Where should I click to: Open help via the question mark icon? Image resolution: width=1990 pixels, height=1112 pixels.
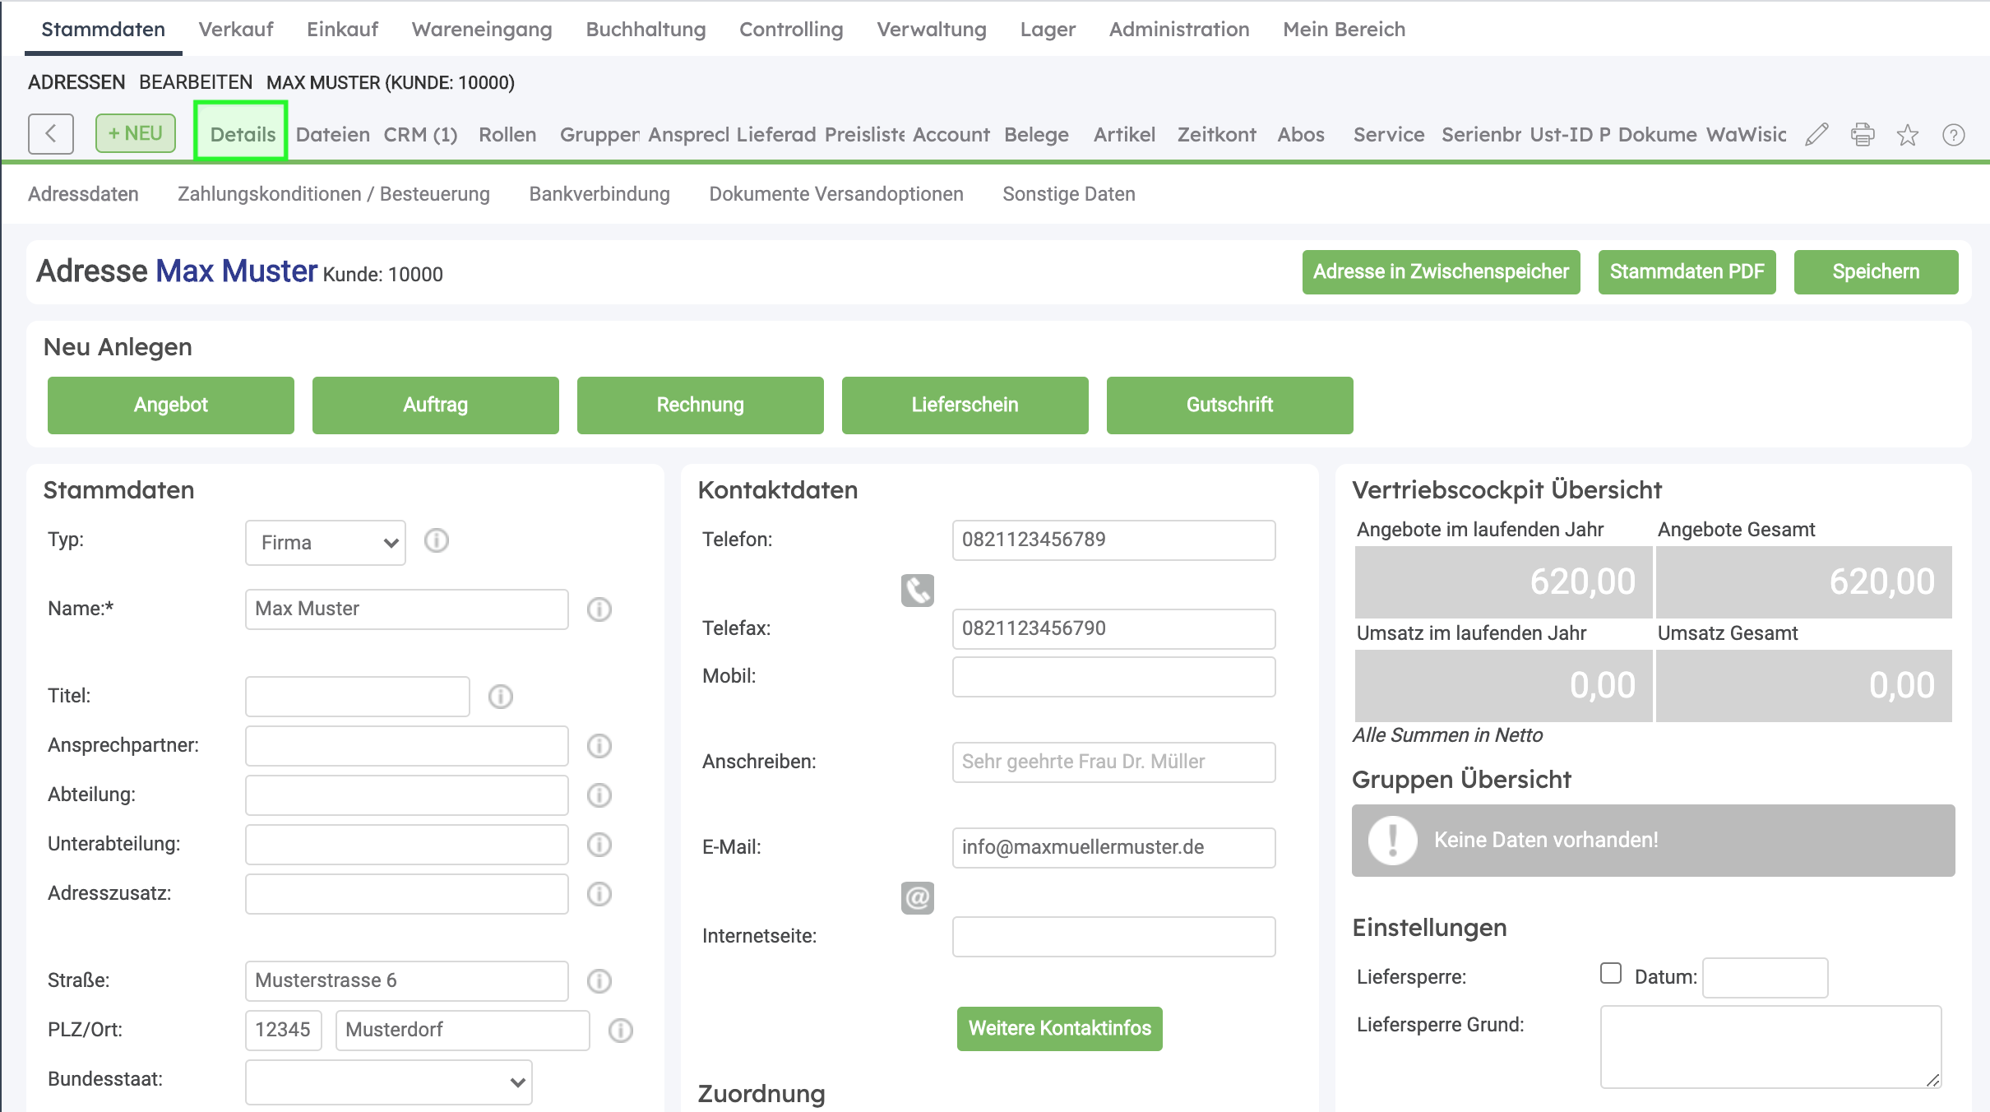1953,134
